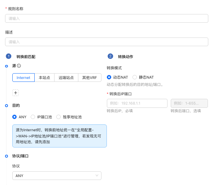Open the 协议 ANY dropdown

point(57,176)
